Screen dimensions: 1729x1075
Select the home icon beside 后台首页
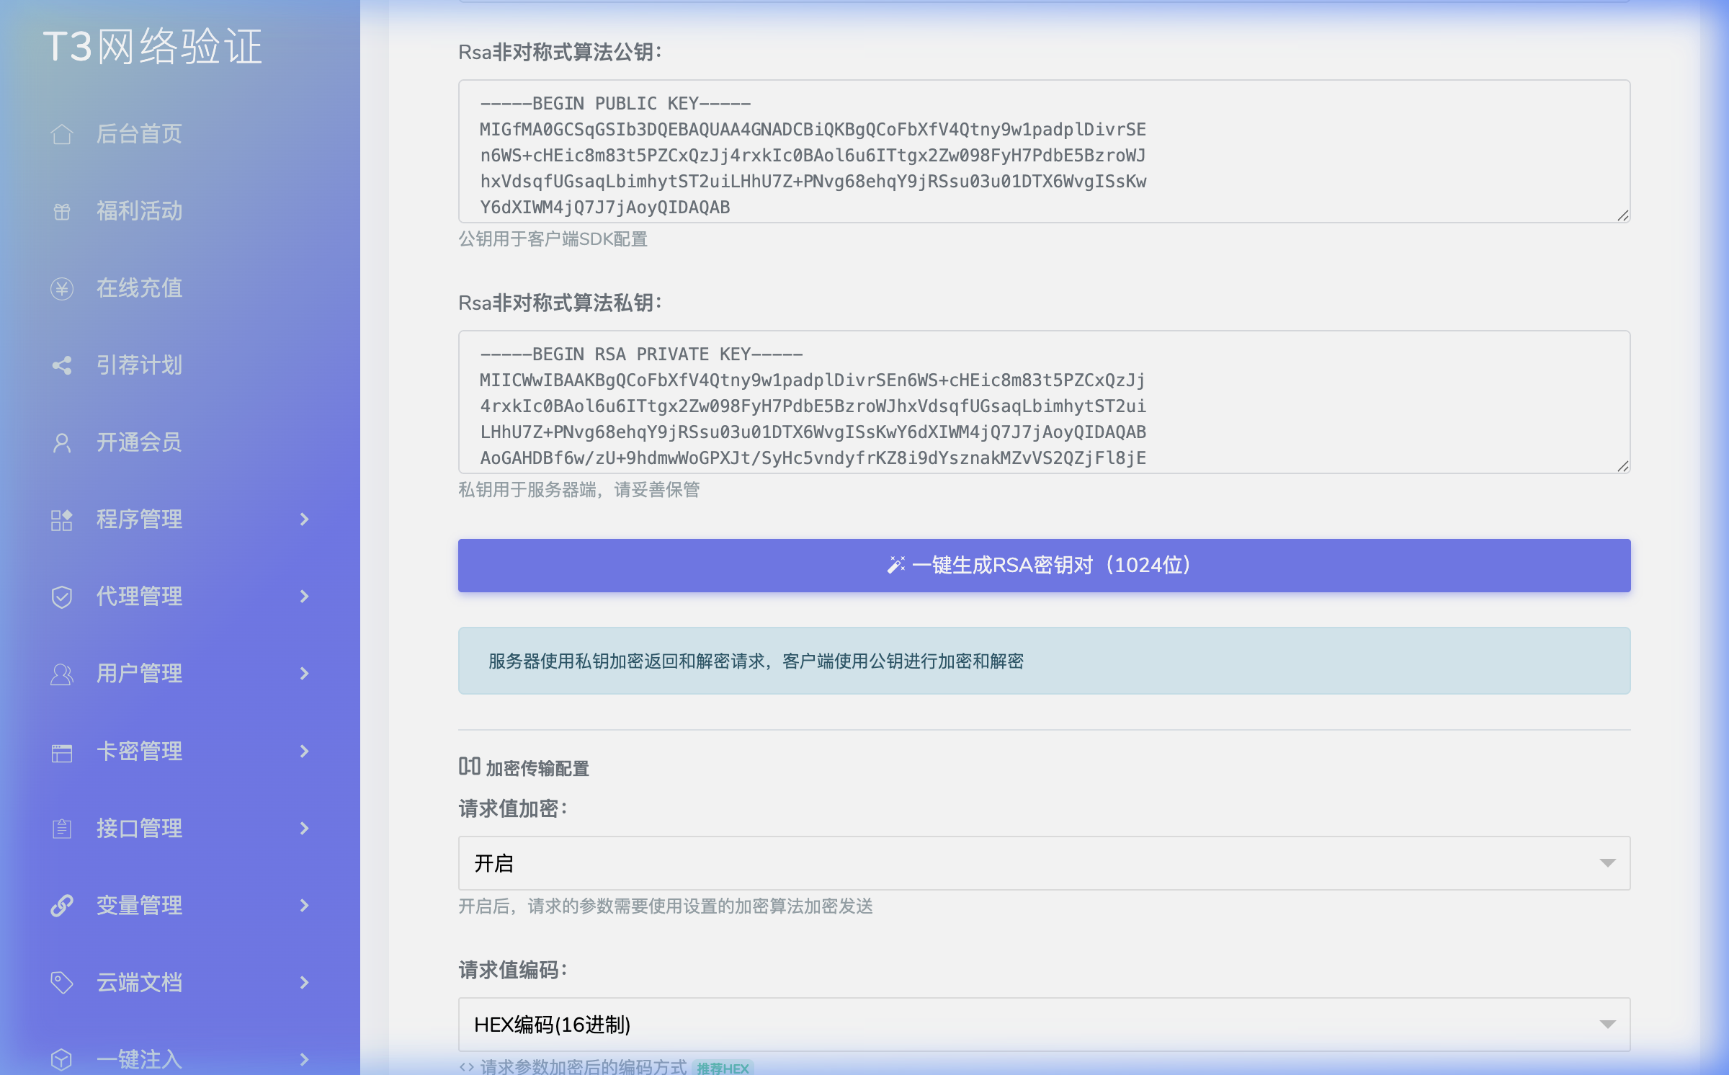point(62,134)
